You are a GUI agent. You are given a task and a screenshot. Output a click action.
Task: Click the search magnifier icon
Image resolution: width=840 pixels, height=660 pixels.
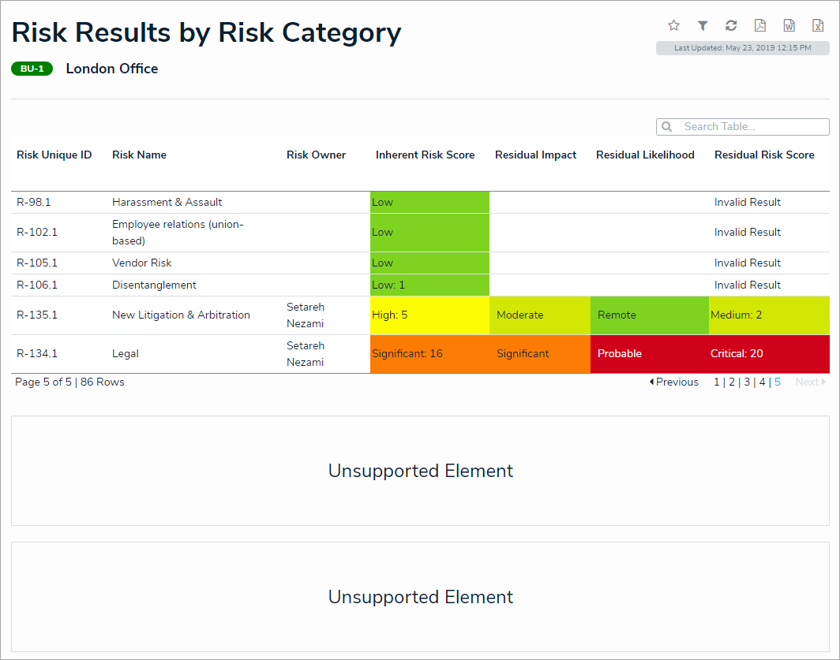667,127
